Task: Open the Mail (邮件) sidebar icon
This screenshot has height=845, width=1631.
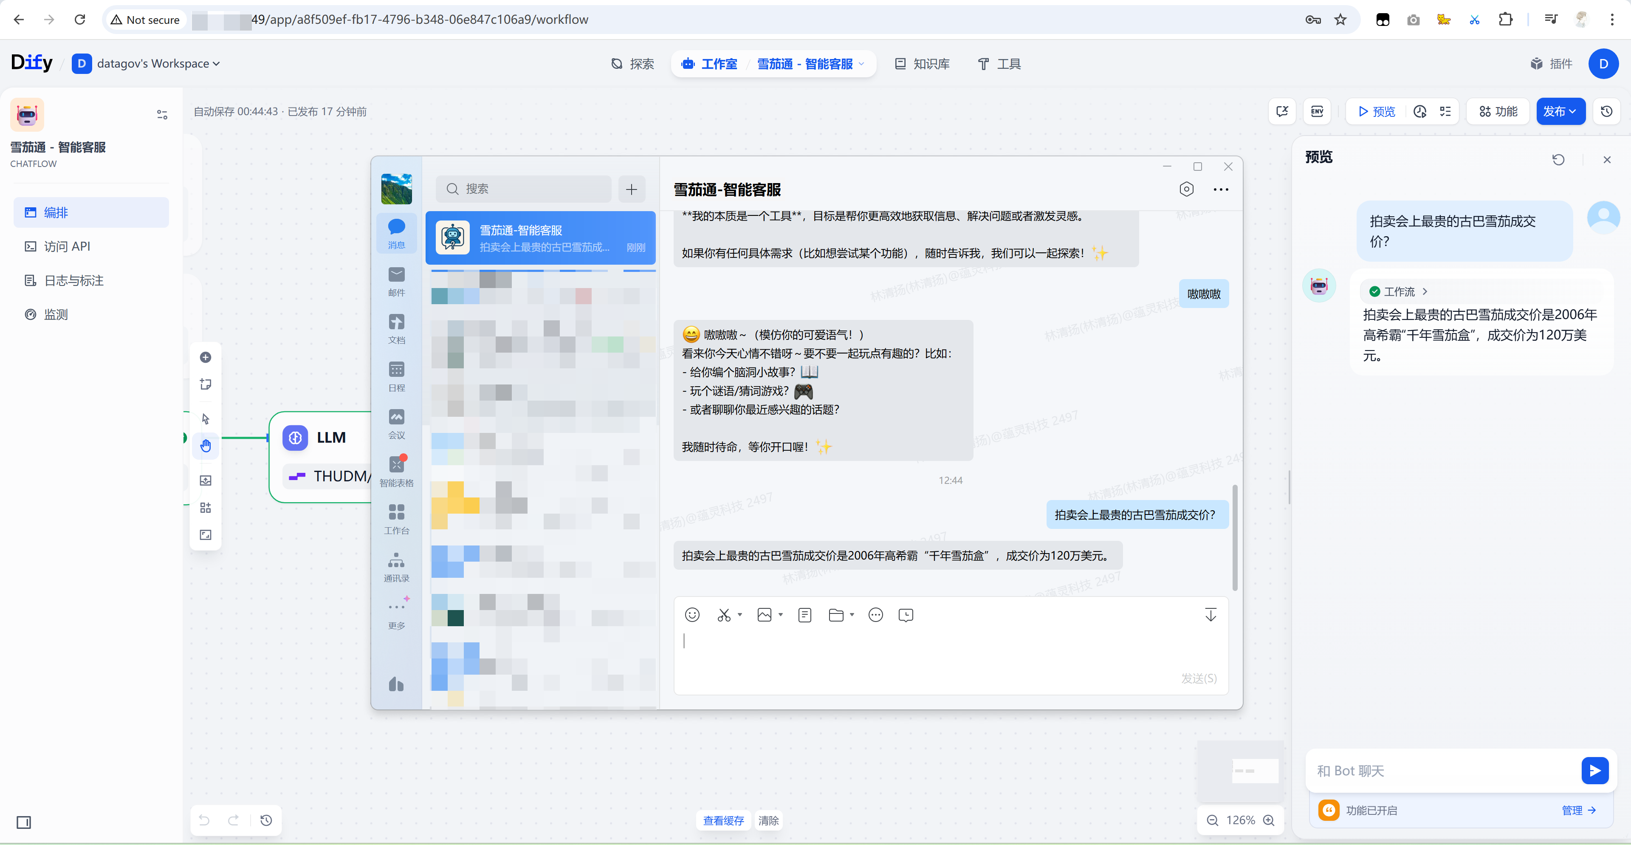Action: point(396,281)
